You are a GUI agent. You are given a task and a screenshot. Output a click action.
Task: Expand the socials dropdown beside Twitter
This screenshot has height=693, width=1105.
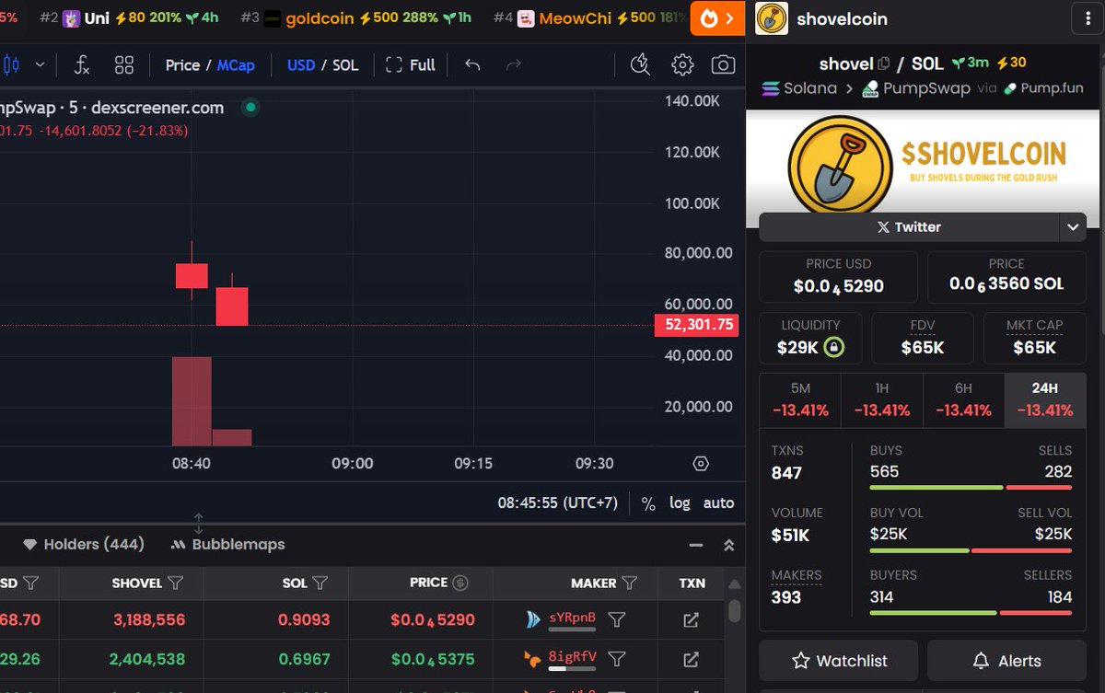(x=1073, y=226)
